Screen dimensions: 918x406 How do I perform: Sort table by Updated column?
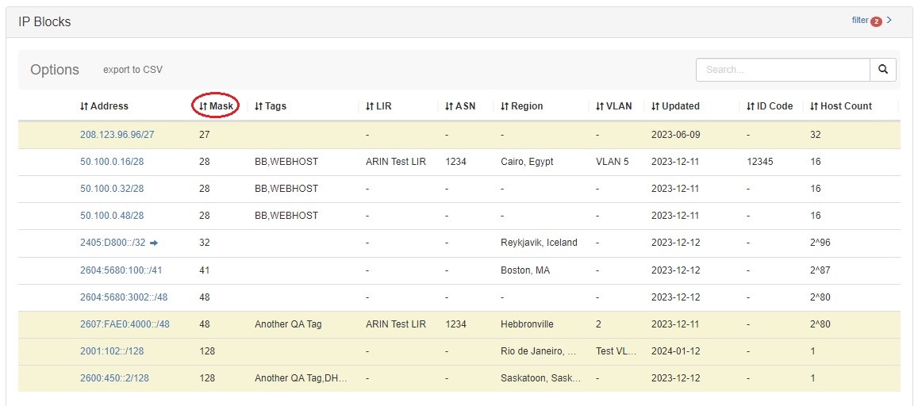[x=675, y=106]
